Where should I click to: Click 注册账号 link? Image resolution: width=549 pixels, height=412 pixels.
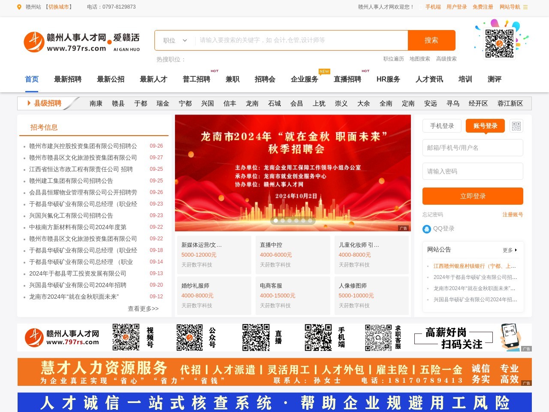point(513,215)
